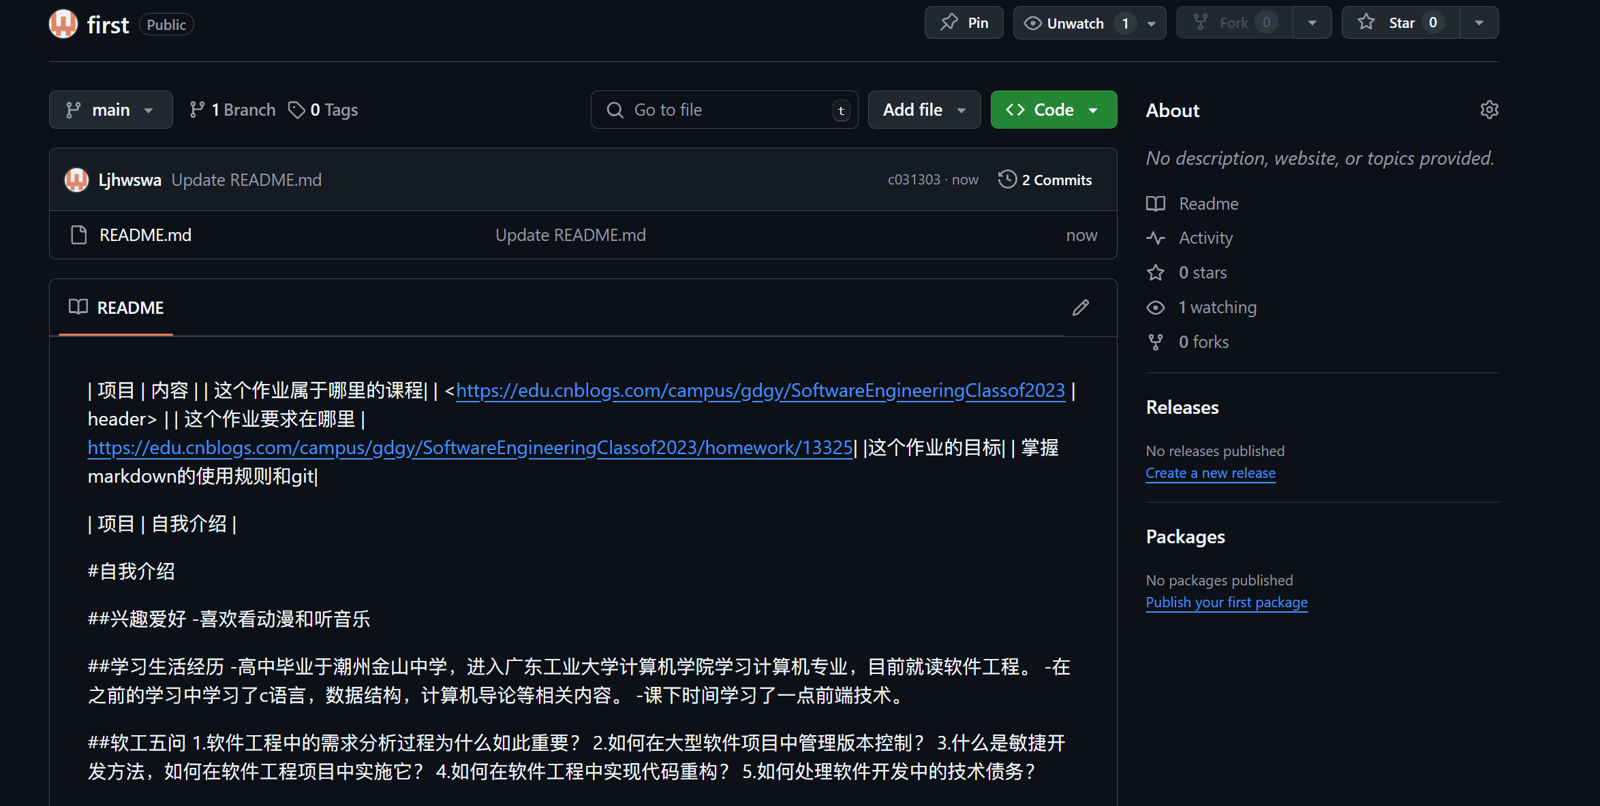Toggle Unwatch for this repository
Viewport: 1600px width, 806px height.
point(1075,23)
